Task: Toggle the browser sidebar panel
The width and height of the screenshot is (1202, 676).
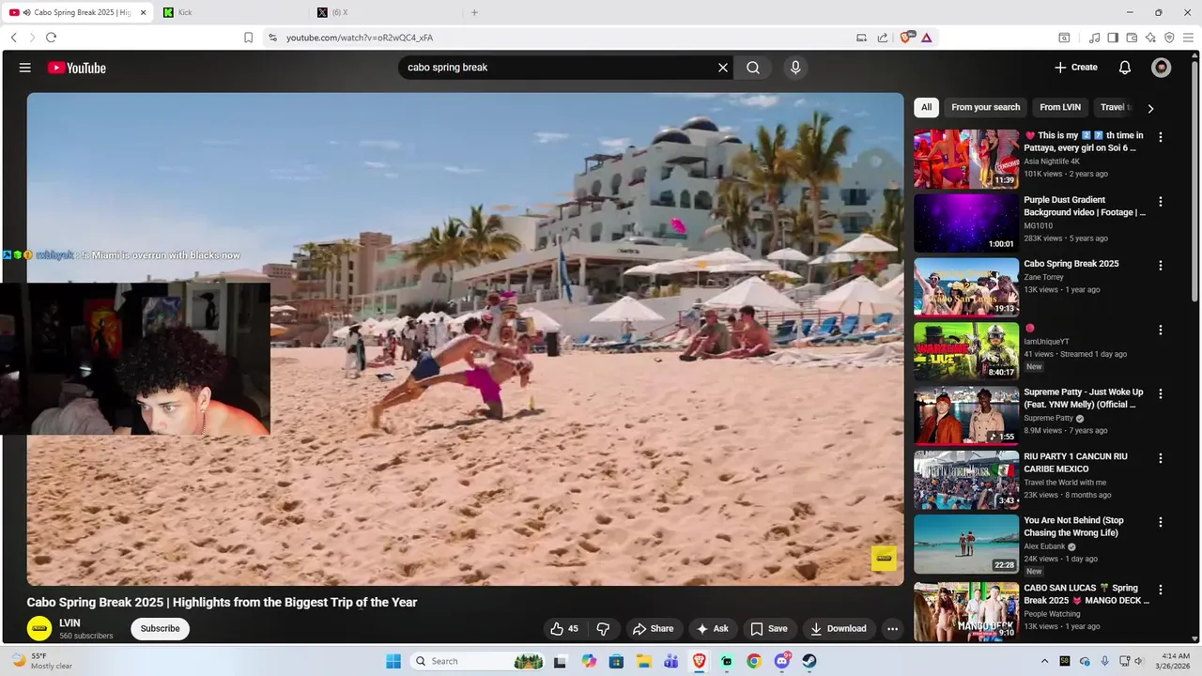Action: [1113, 38]
